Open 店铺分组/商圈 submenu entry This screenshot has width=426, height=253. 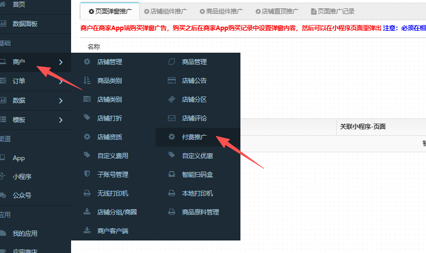tap(117, 212)
